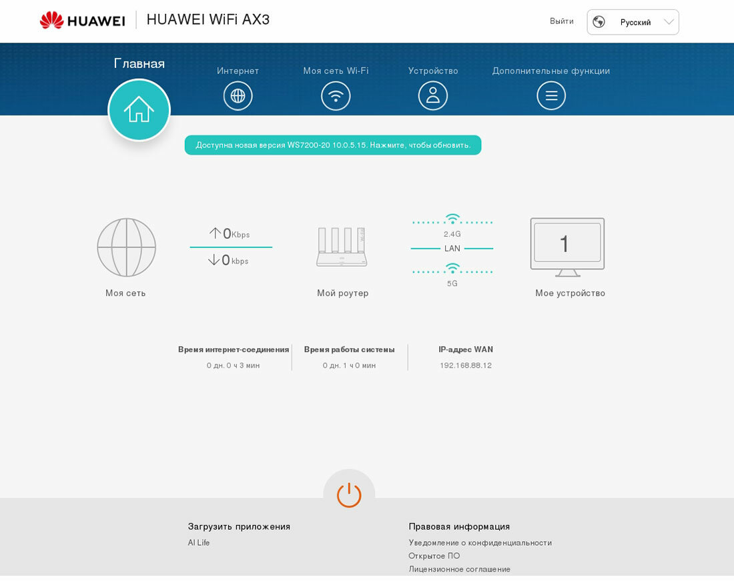The image size is (734, 581).
Task: Switch to the Устройство tab label
Action: (x=433, y=71)
